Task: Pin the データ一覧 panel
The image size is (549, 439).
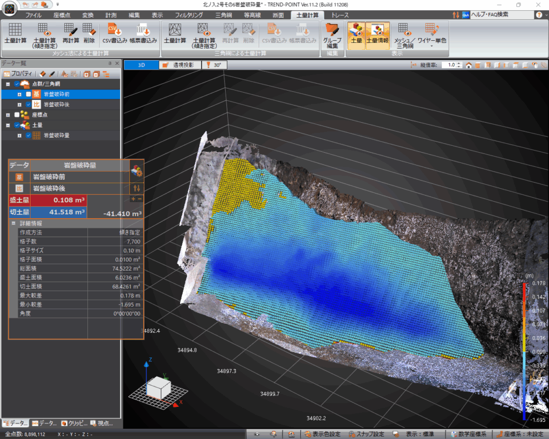Action: (110, 63)
